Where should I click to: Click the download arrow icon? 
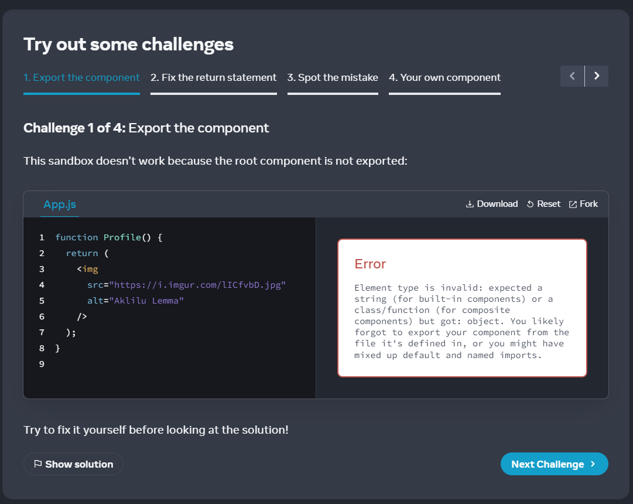470,204
